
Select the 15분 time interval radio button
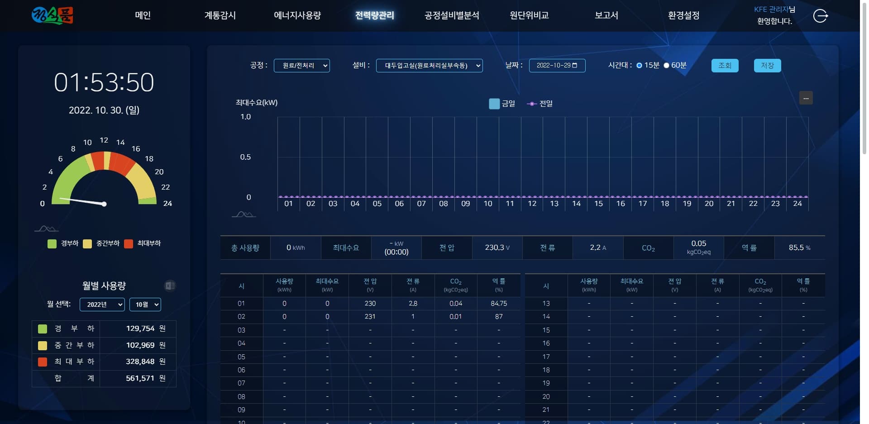[638, 65]
